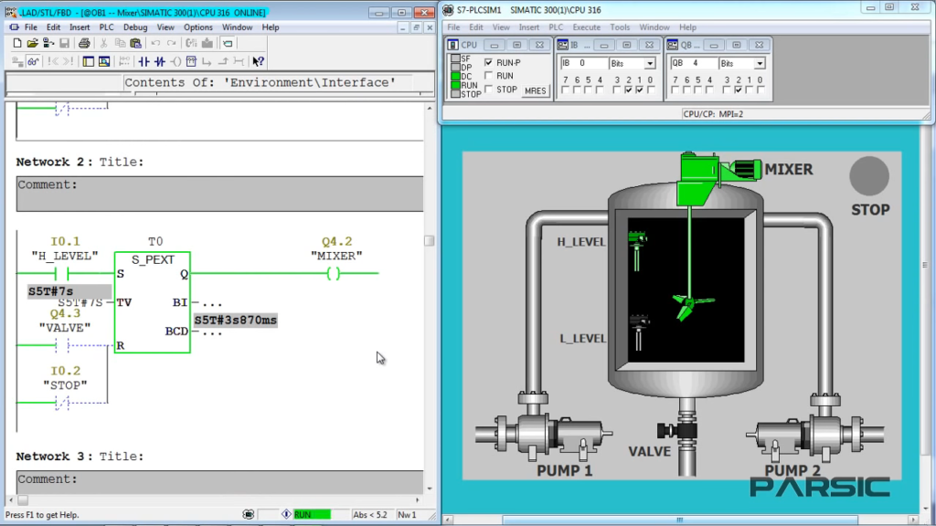The height and width of the screenshot is (526, 936).
Task: Click the I0.2 "STOP" contact in Network 2
Action: pyautogui.click(x=62, y=403)
